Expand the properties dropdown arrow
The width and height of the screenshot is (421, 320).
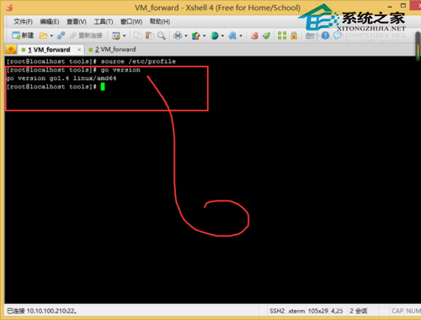pyautogui.click(x=124, y=36)
